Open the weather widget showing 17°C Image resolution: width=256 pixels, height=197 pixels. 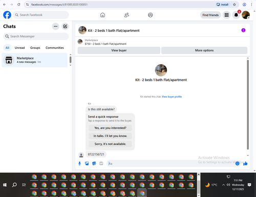click(x=211, y=185)
